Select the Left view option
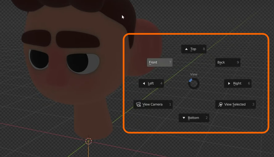This screenshot has height=157, width=274. coord(151,83)
